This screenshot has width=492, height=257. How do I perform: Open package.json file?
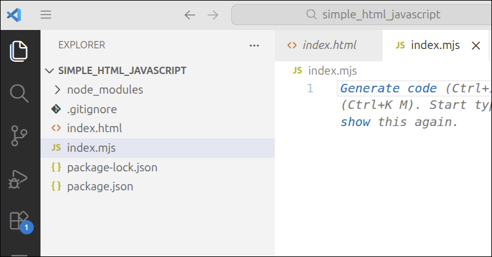tap(158, 187)
